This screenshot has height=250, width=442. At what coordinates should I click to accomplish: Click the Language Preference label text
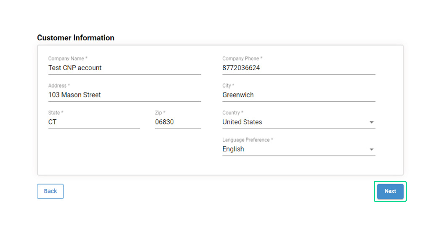(246, 140)
